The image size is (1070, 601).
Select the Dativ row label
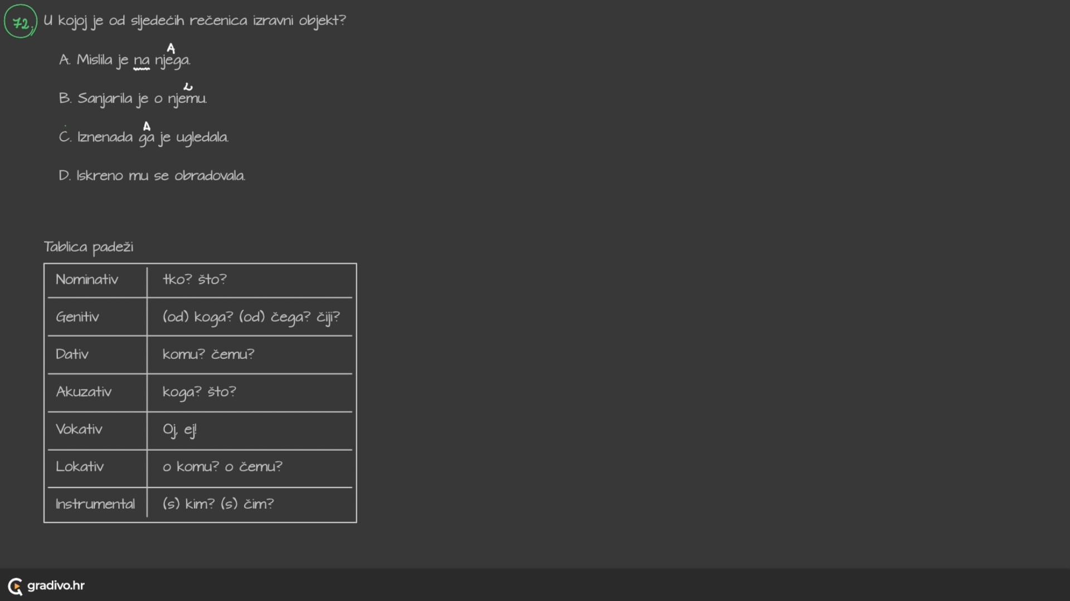point(72,354)
